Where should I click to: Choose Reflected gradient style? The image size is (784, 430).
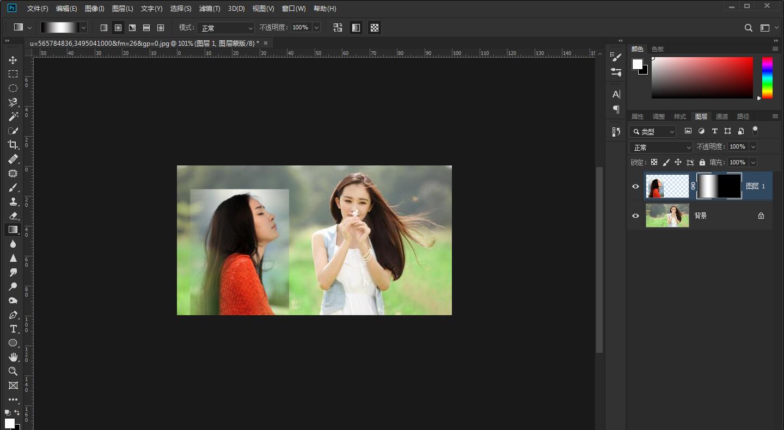pyautogui.click(x=146, y=28)
